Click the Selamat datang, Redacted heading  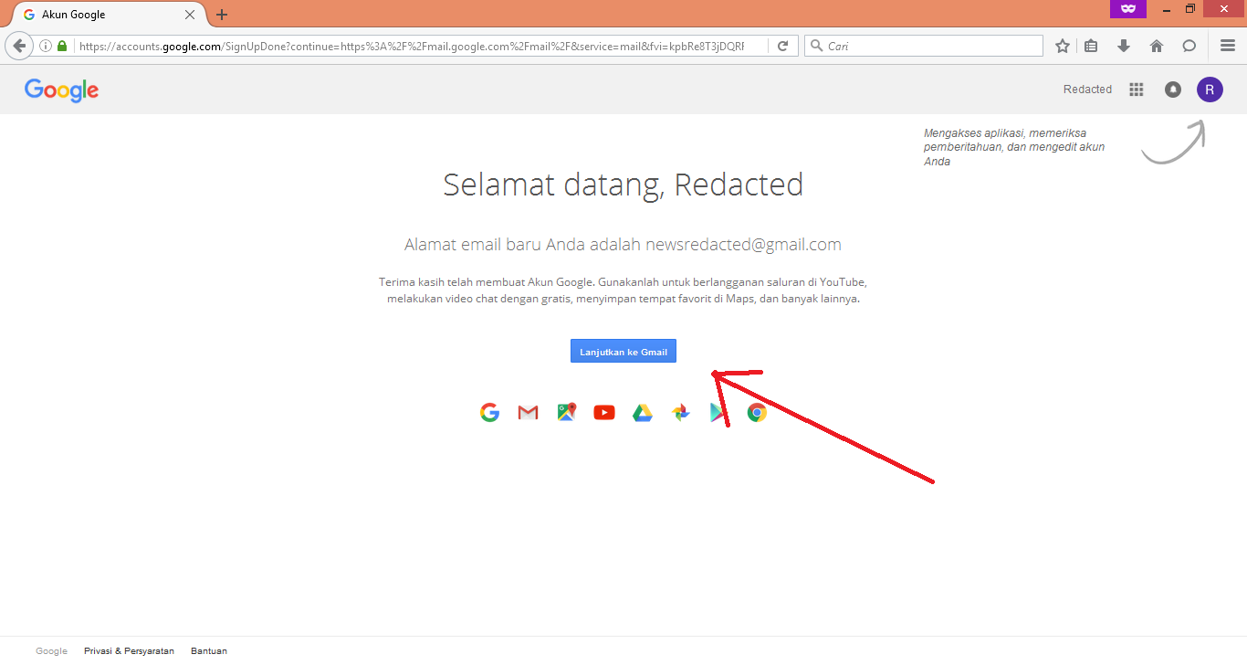[x=623, y=185]
